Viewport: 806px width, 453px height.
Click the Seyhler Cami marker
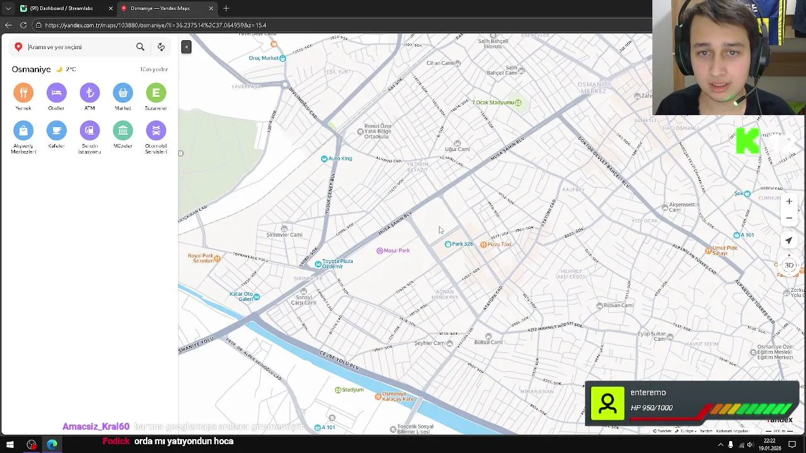pyautogui.click(x=449, y=343)
